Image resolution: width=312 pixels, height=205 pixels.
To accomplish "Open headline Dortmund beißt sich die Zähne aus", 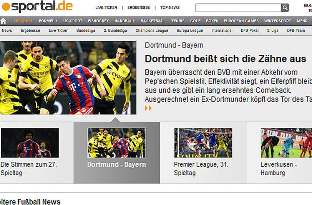I will pyautogui.click(x=226, y=59).
